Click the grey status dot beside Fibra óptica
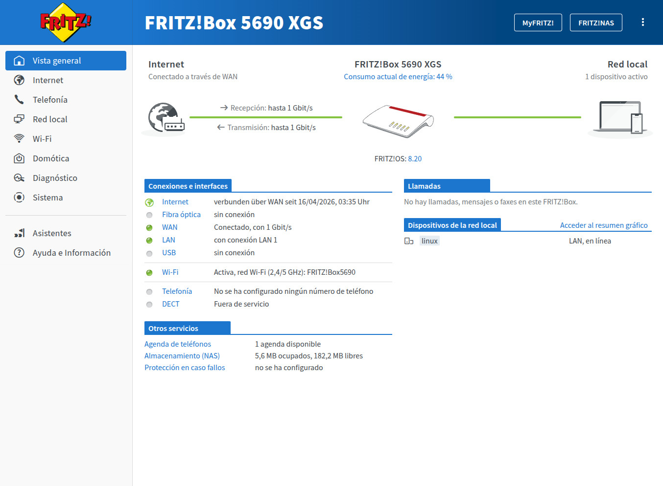Viewport: 663px width, 486px height. click(x=149, y=215)
